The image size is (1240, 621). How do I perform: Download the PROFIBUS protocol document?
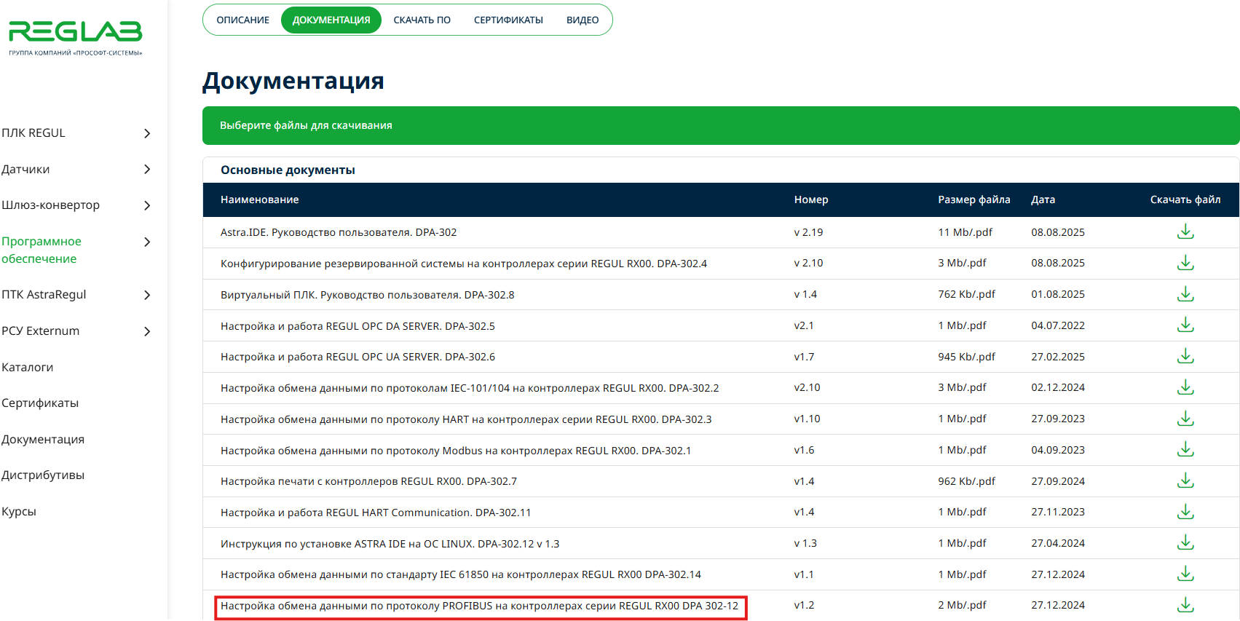pos(1185,605)
